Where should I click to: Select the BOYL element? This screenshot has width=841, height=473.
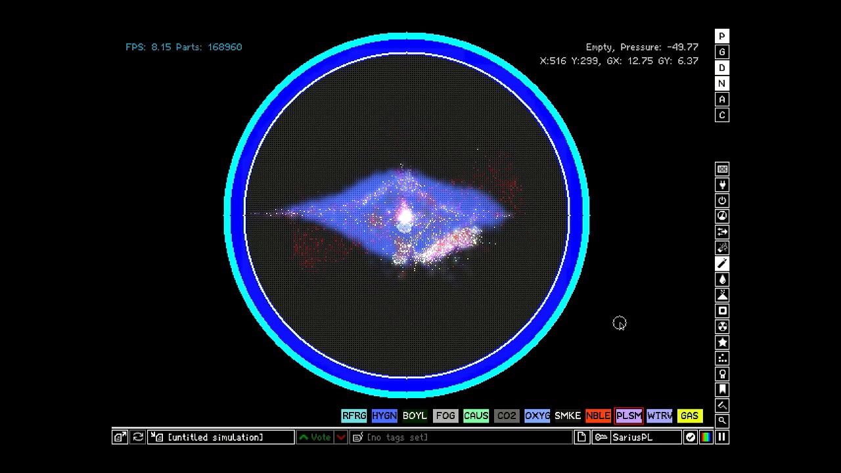(415, 416)
